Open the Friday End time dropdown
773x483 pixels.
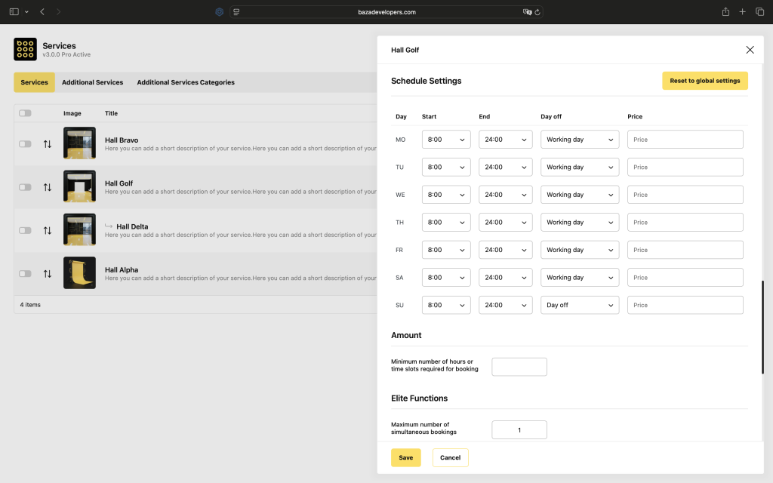(x=505, y=250)
